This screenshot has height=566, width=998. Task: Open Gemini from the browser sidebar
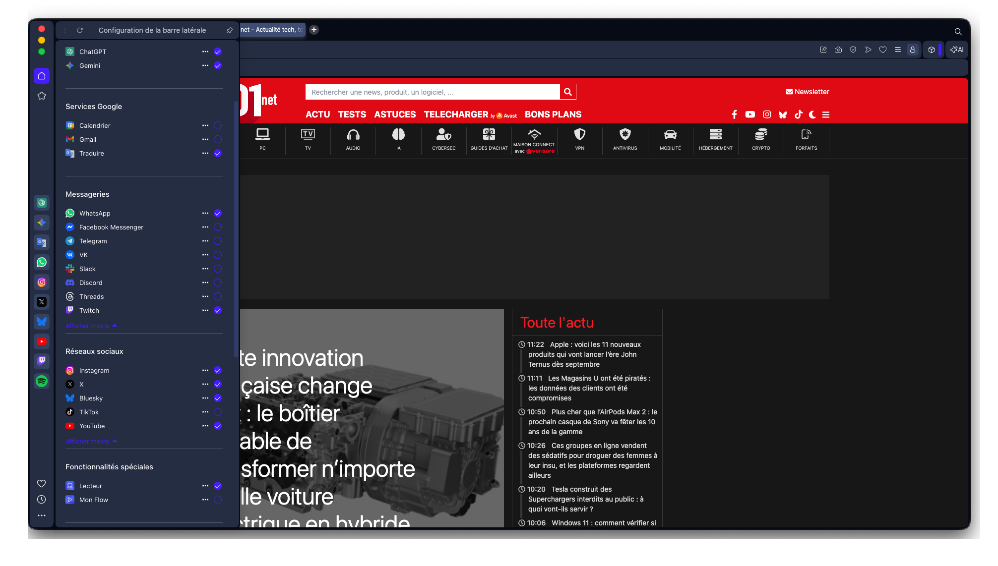tap(42, 223)
